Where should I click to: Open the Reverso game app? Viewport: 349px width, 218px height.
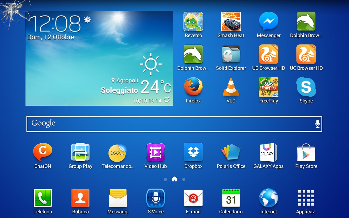click(193, 22)
